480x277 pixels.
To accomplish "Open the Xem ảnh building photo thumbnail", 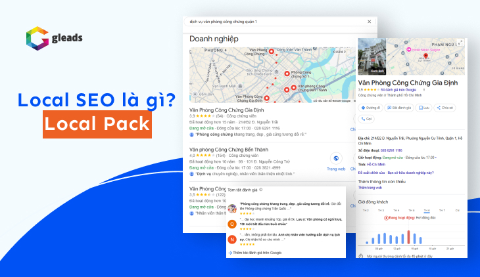I will [372, 56].
